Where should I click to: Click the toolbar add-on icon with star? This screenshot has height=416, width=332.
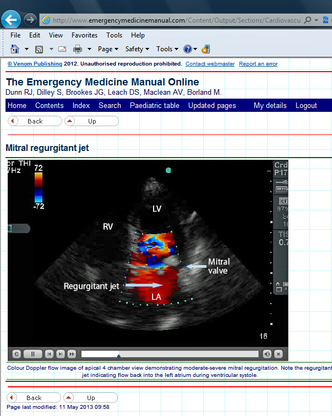tap(206, 49)
